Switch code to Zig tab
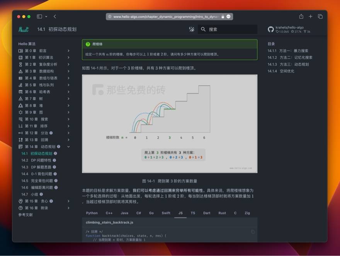This screenshot has width=340, height=256. 247,213
